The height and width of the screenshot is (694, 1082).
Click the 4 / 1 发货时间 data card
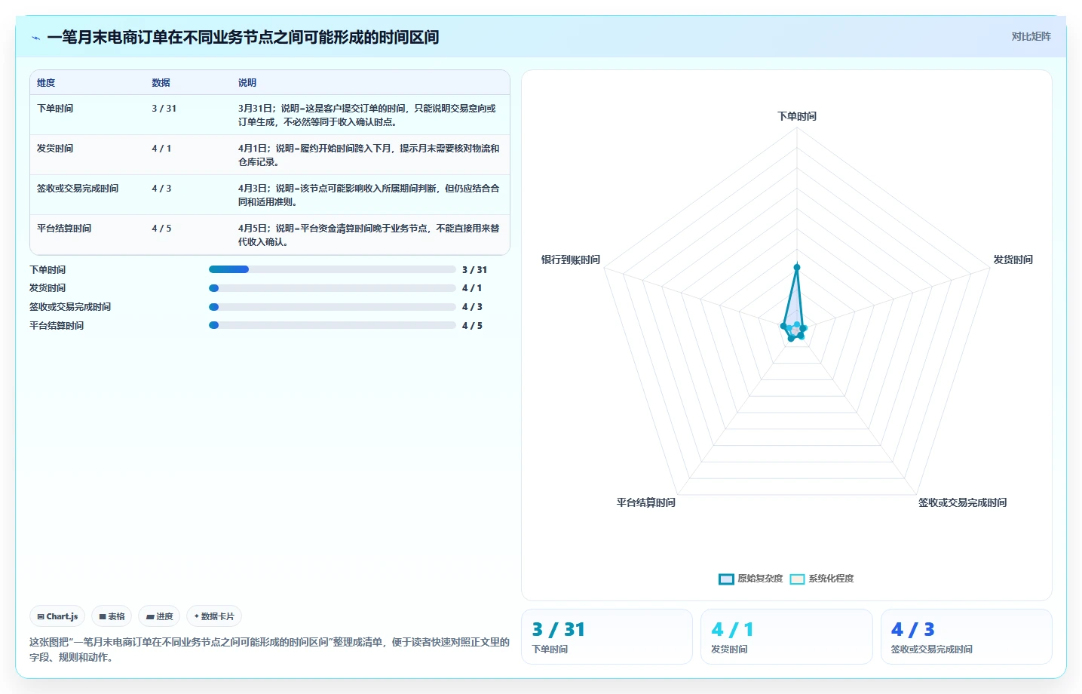click(x=786, y=637)
